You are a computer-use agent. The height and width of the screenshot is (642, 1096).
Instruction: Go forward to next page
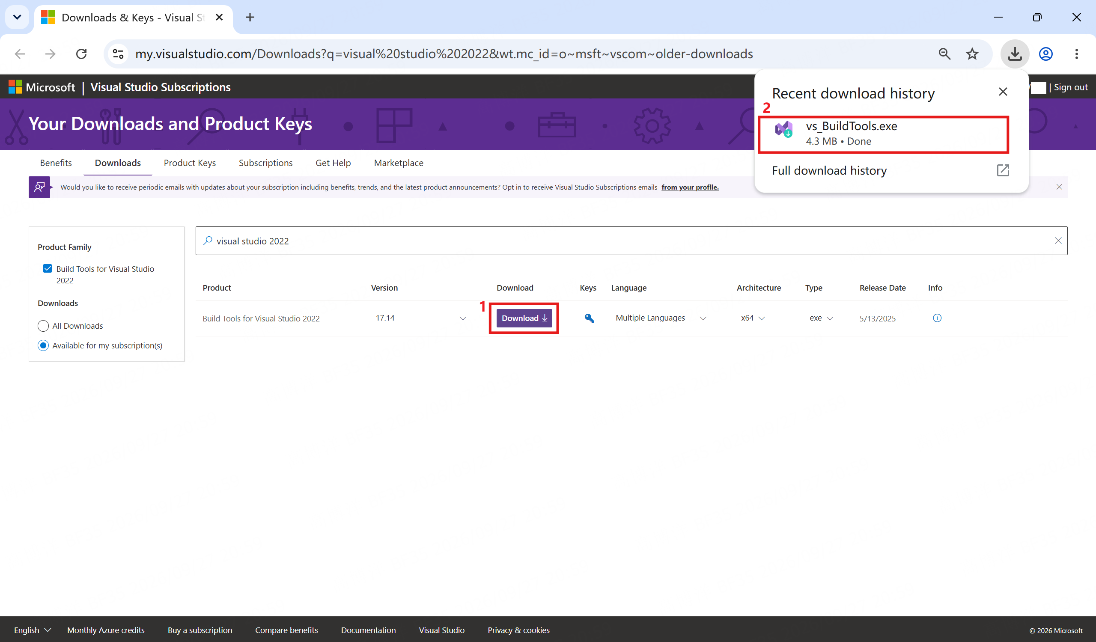(51, 54)
